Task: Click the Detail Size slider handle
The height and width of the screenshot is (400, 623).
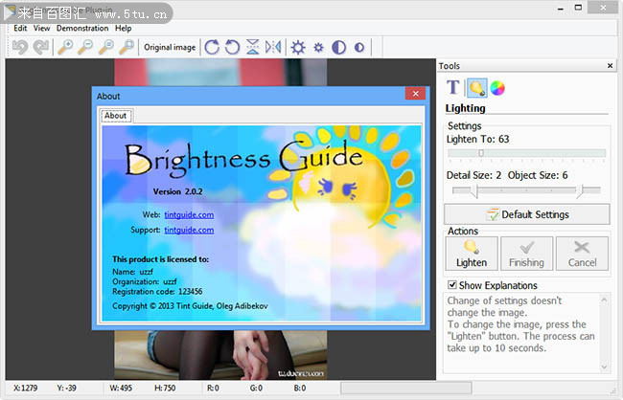Action: 474,190
